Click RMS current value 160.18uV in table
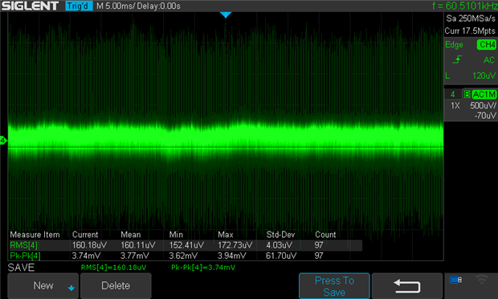This screenshot has height=299, width=498. [x=90, y=245]
